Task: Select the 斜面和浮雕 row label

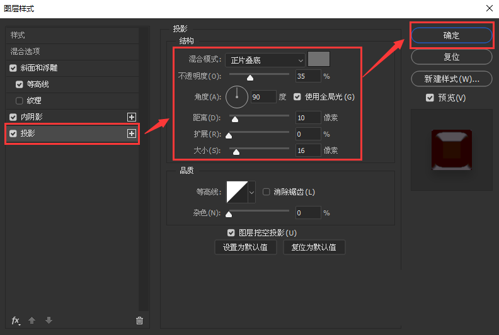Action: click(x=39, y=68)
